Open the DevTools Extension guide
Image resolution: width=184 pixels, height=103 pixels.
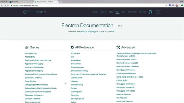tap(32, 99)
